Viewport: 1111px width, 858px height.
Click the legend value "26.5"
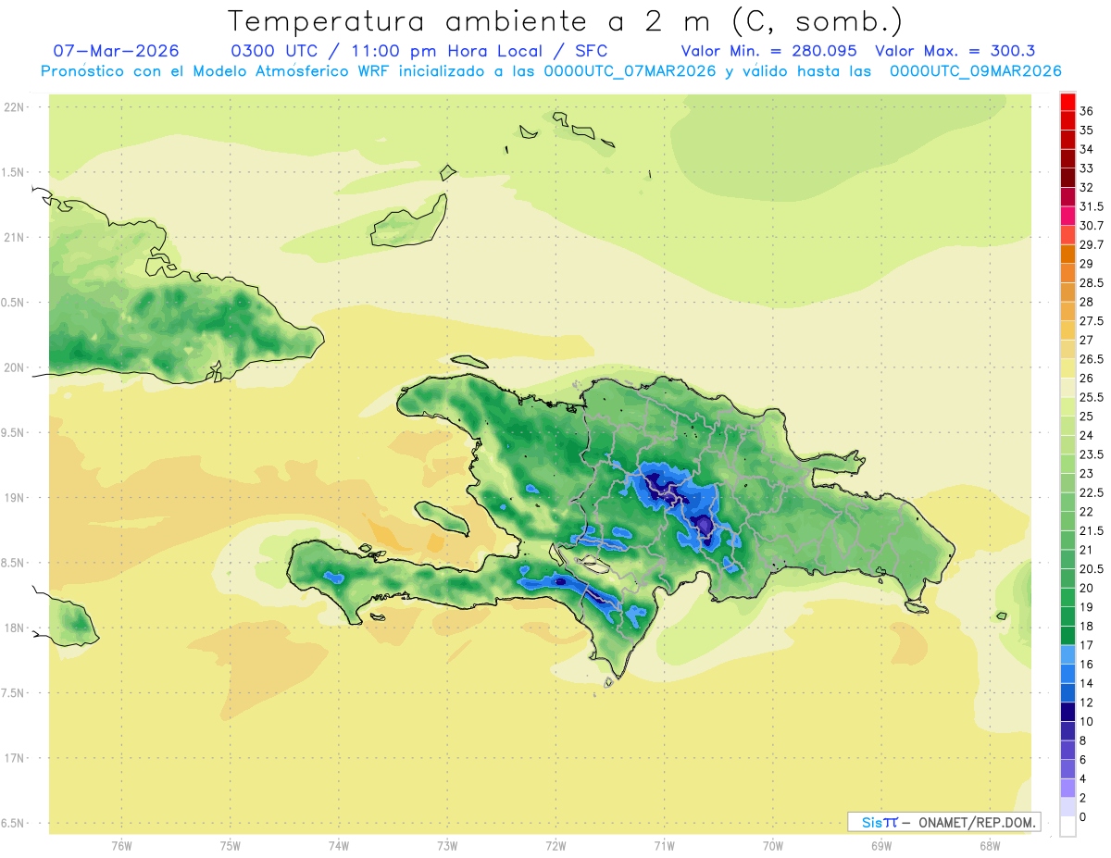click(1092, 359)
